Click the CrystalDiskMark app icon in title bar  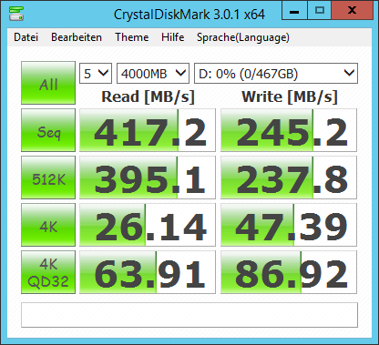pyautogui.click(x=16, y=14)
